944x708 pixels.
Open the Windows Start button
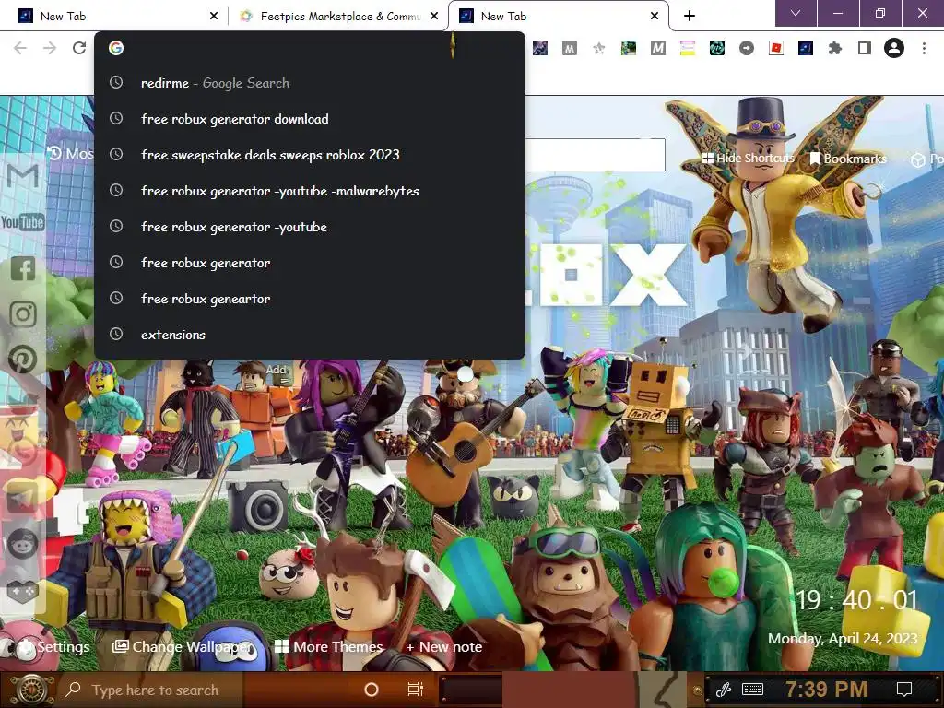pyautogui.click(x=31, y=690)
